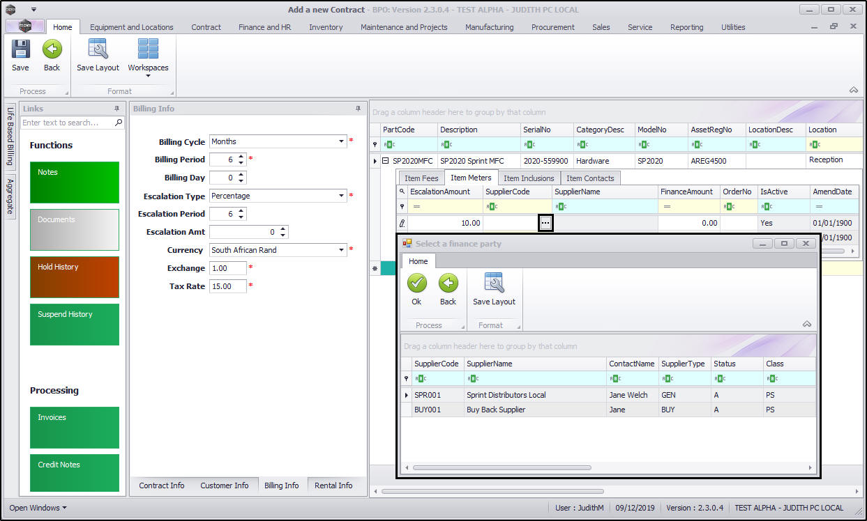Open the Billing Cycle dropdown
This screenshot has height=521, width=867.
(342, 142)
